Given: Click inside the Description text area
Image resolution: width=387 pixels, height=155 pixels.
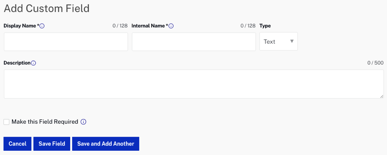Looking at the screenshot, I should [194, 84].
